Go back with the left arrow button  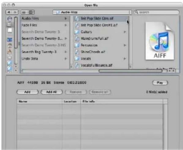coord(9,12)
